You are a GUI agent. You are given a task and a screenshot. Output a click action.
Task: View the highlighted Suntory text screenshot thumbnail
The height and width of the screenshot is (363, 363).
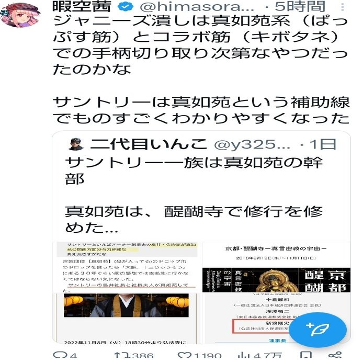click(127, 267)
